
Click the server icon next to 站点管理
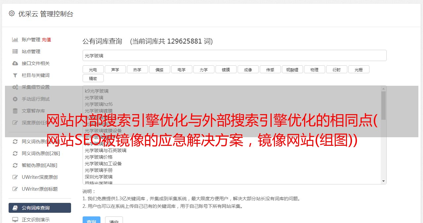(15, 51)
